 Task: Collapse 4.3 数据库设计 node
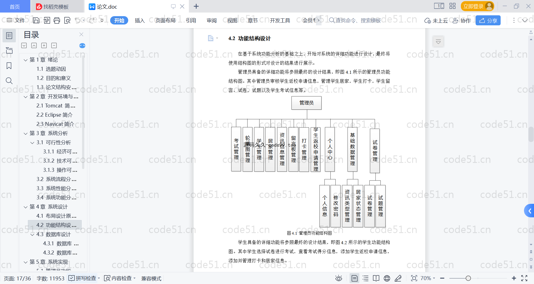pos(32,234)
